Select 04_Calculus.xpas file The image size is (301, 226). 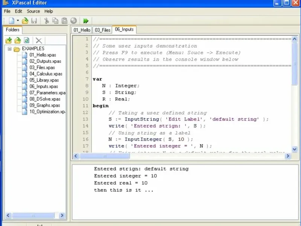tap(46, 74)
